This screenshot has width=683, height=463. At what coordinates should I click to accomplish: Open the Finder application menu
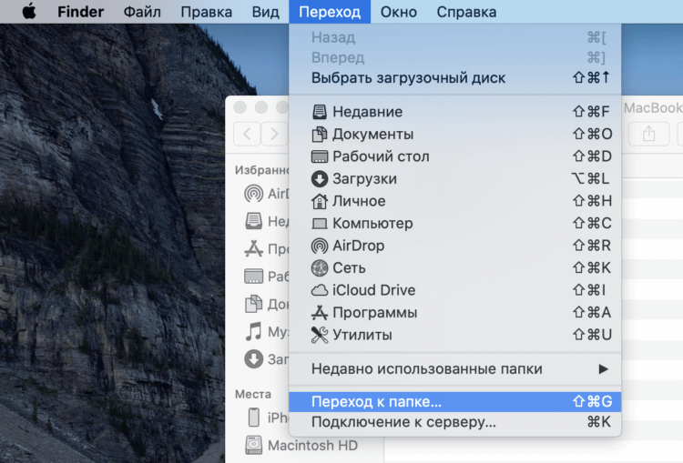80,12
